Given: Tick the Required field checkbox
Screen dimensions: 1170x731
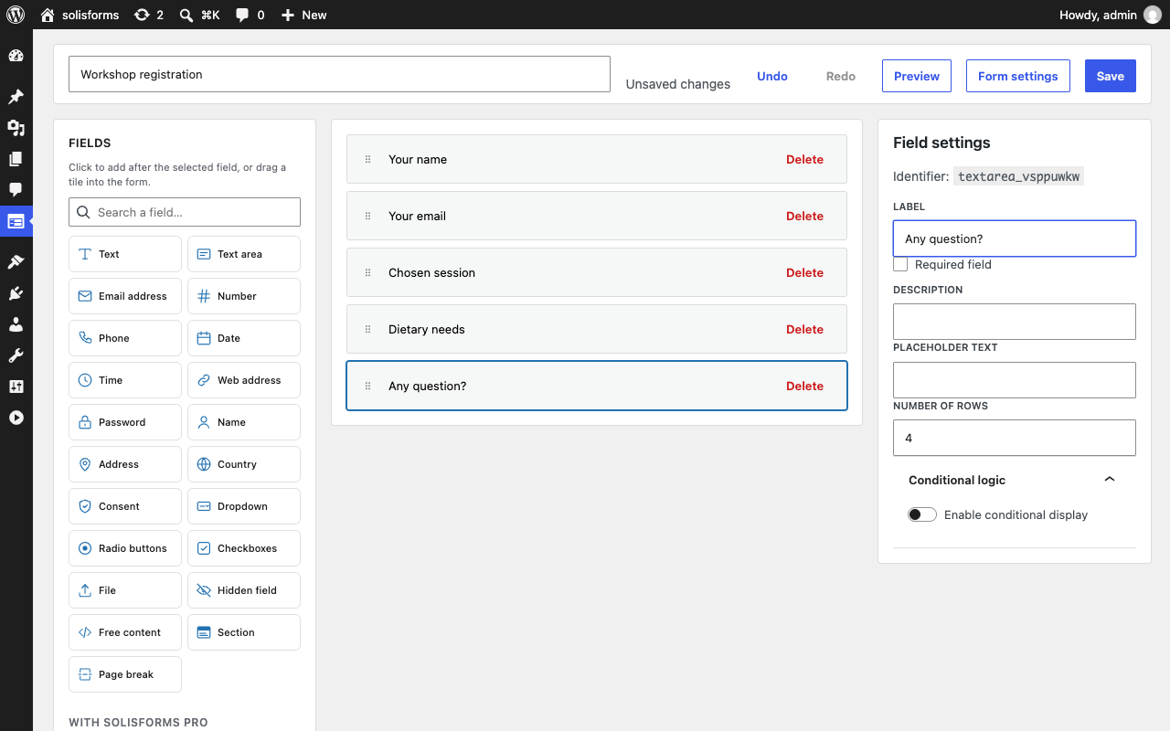Looking at the screenshot, I should [900, 264].
